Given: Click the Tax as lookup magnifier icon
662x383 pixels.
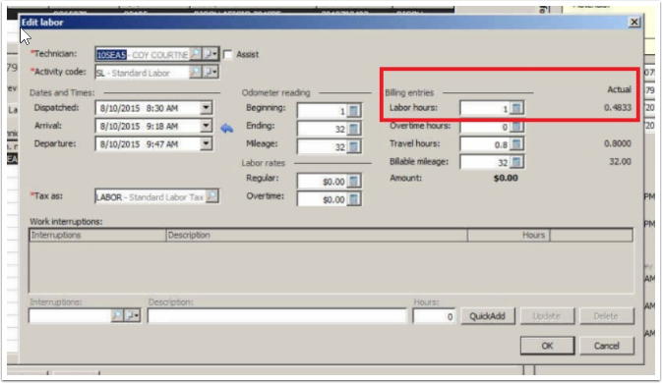Looking at the screenshot, I should click(211, 196).
